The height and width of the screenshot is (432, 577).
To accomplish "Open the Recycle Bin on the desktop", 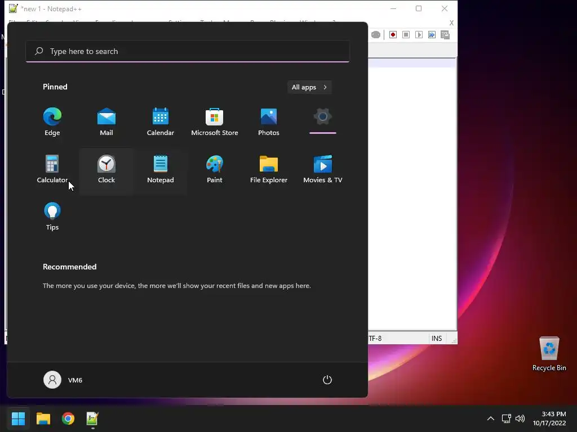I will (549, 354).
